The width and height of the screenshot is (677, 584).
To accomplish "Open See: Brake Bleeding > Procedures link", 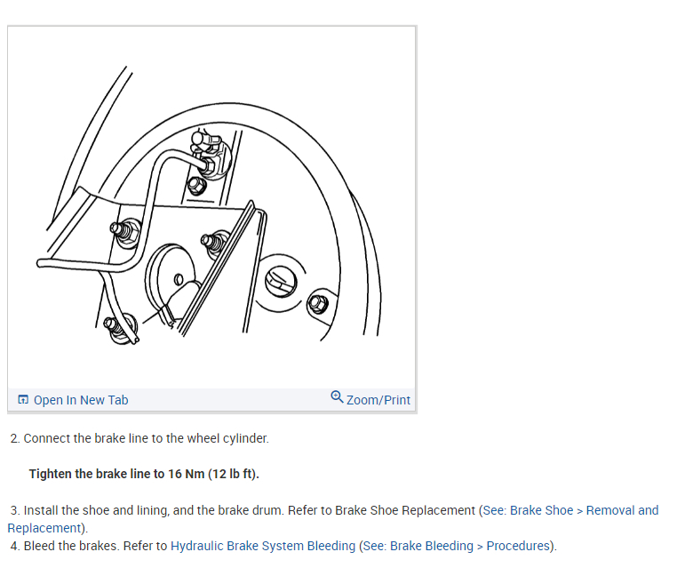I will pyautogui.click(x=457, y=546).
